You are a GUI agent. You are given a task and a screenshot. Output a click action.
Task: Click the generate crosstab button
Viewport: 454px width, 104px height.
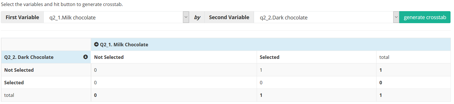pyautogui.click(x=425, y=17)
